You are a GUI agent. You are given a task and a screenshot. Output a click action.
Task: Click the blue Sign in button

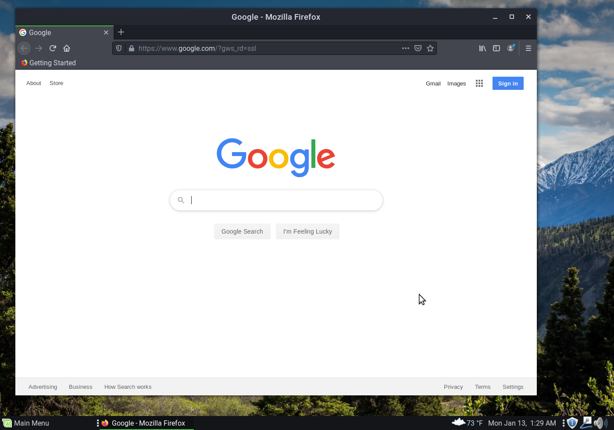coord(508,83)
